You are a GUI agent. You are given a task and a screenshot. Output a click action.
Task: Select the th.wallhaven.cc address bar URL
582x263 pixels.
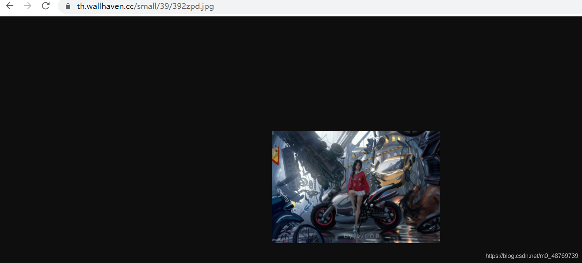145,6
